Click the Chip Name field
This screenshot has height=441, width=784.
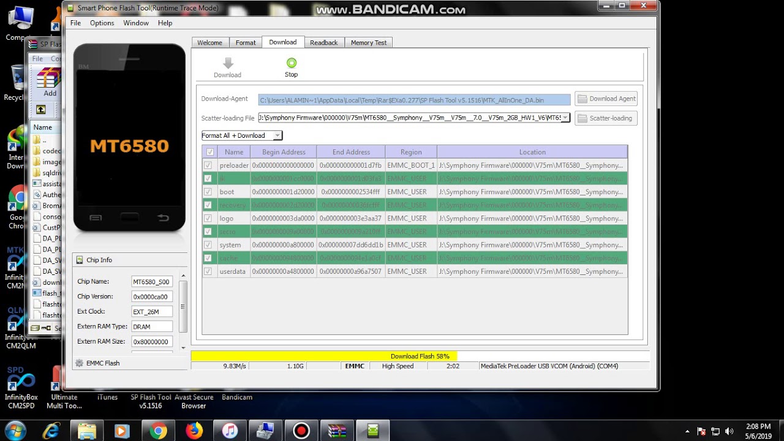(152, 282)
